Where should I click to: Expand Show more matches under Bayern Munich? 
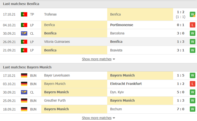[x=97, y=118]
